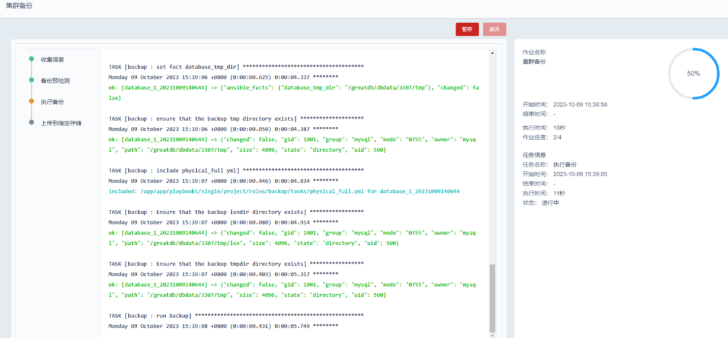Image resolution: width=728 pixels, height=338 pixels.
Task: Click the physical_full.yml included path line
Action: [x=284, y=191]
